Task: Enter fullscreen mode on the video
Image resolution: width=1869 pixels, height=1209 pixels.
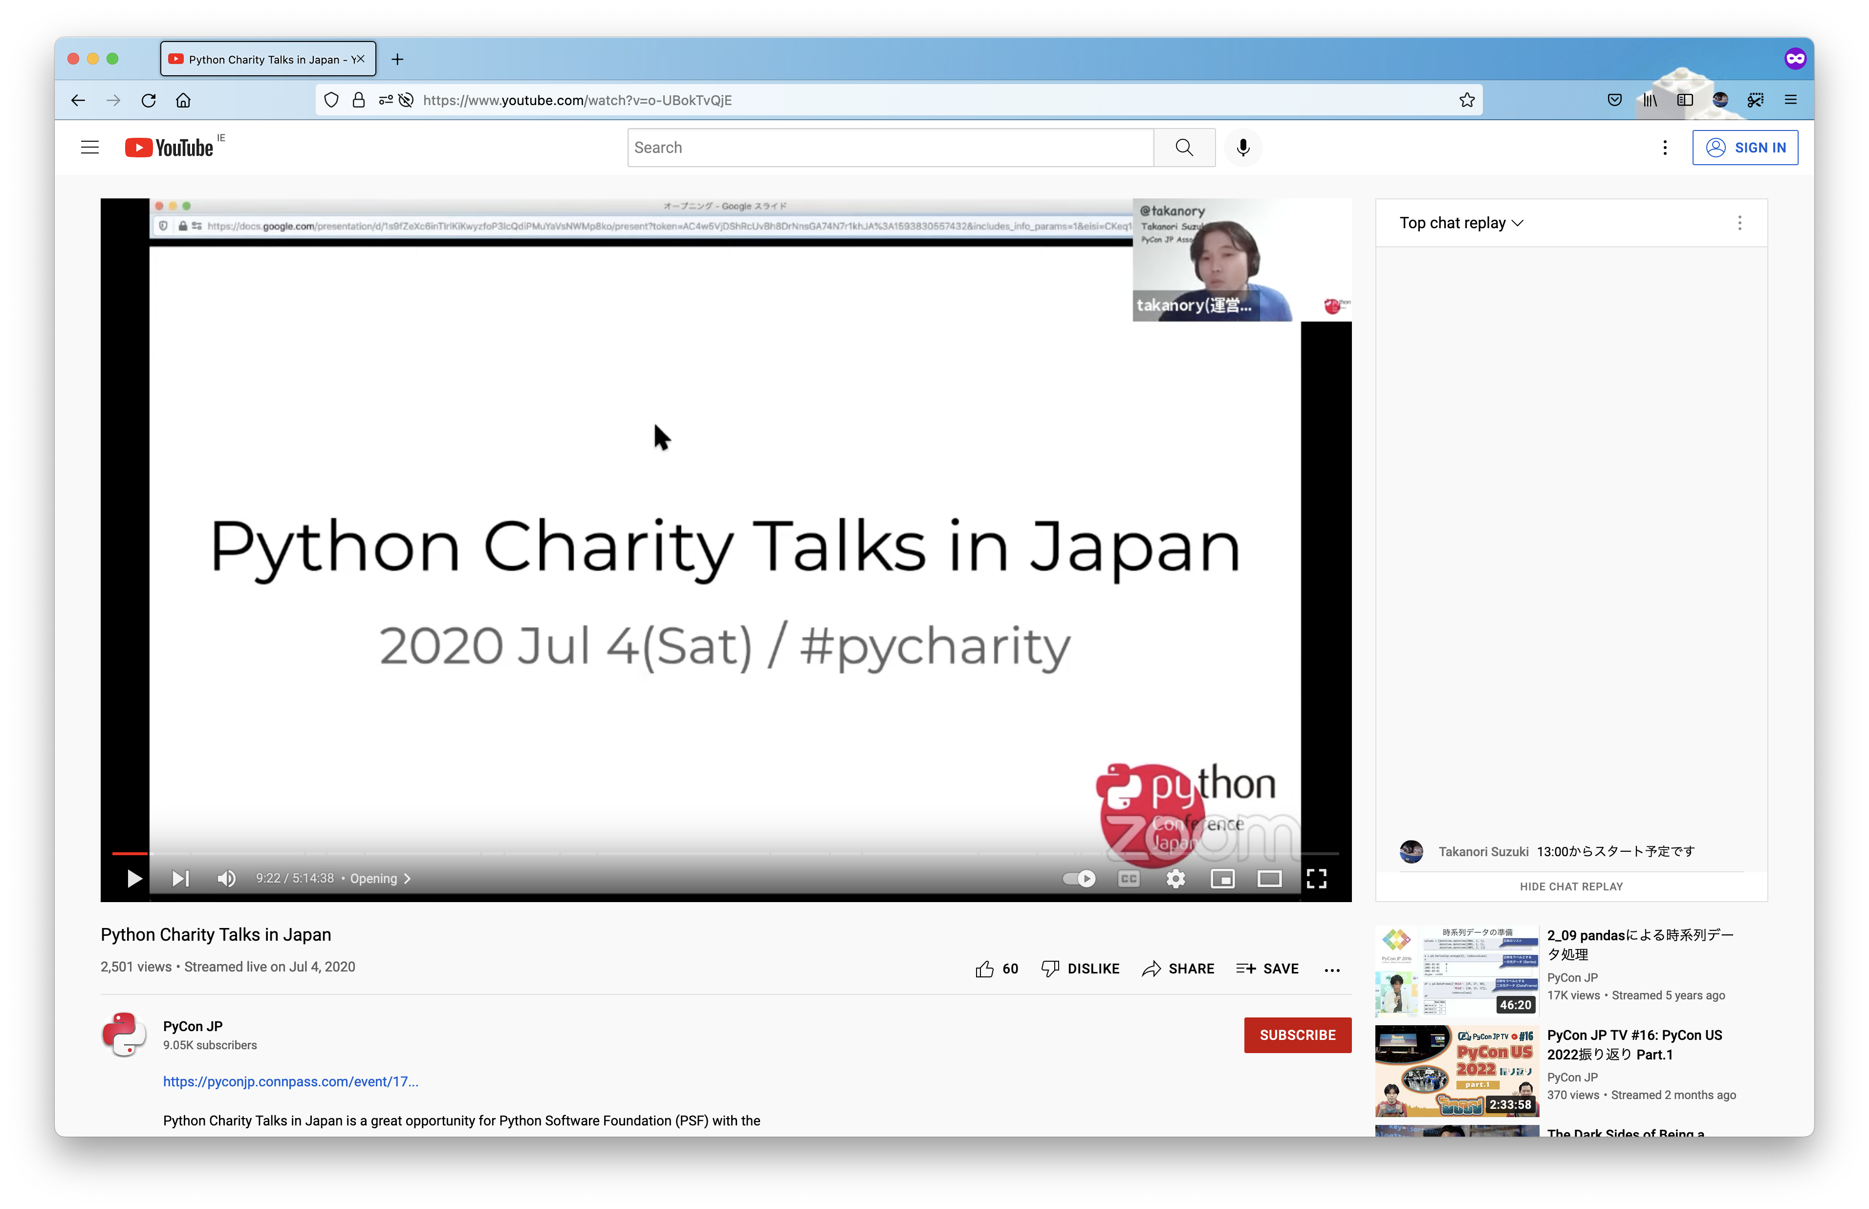Action: click(1316, 879)
